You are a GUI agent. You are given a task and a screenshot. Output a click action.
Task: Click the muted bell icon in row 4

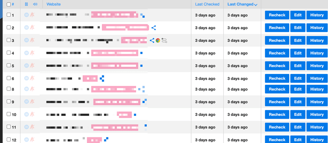click(x=32, y=53)
